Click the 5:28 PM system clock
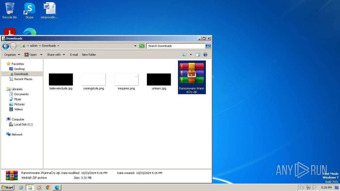This screenshot has width=340, height=191. tap(326, 188)
